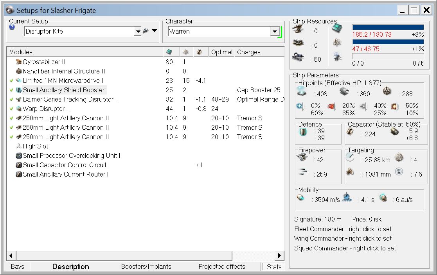Image resolution: width=437 pixels, height=275 pixels.
Task: Sort by the Modules column header
Action: pyautogui.click(x=85, y=52)
